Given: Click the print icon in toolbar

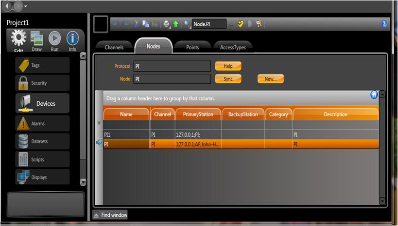Looking at the screenshot, I should tap(166, 24).
